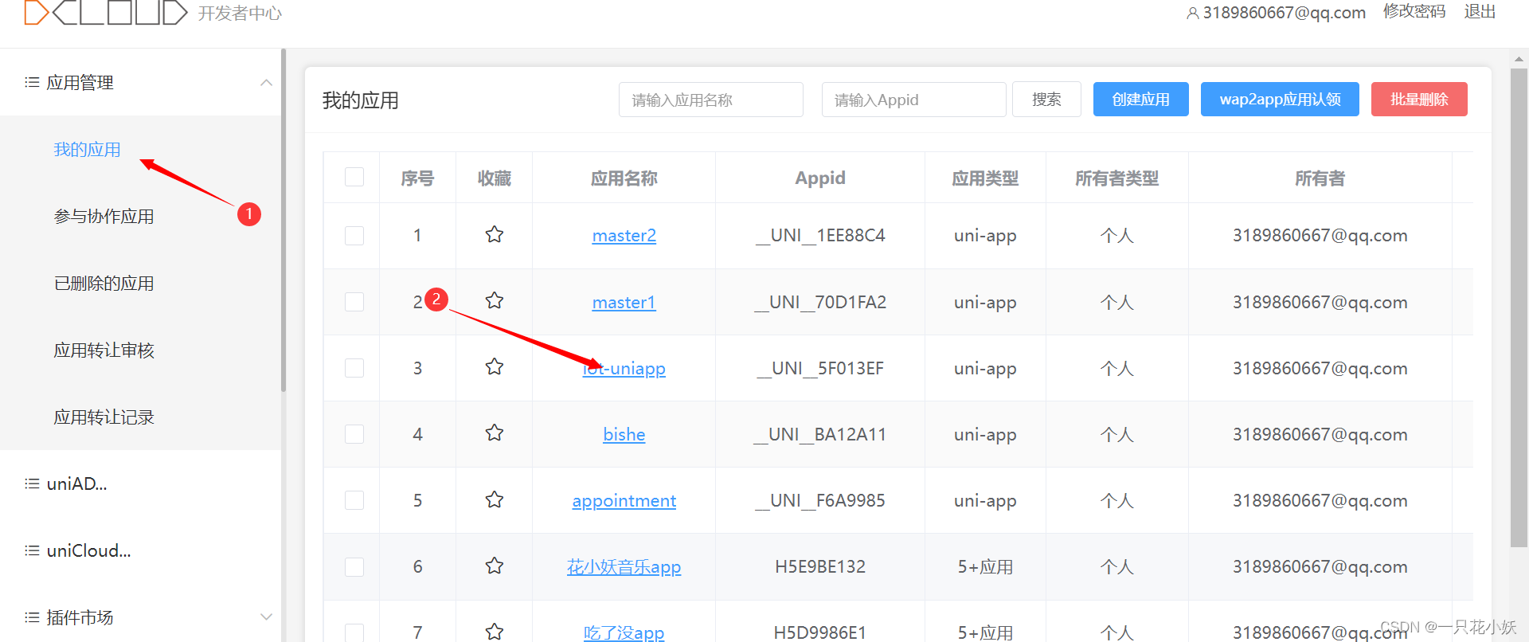This screenshot has height=642, width=1529.
Task: Click the uniCloud menu list icon
Action: click(32, 550)
